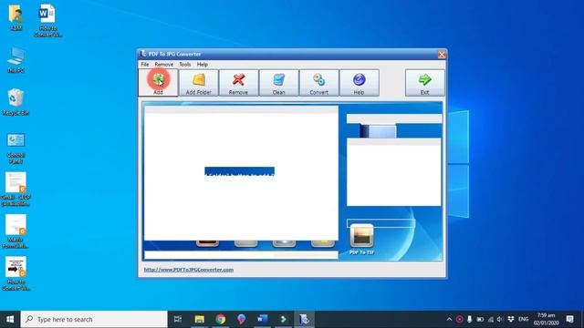Image resolution: width=584 pixels, height=328 pixels.
Task: Open the Word app on taskbar
Action: pos(263,319)
